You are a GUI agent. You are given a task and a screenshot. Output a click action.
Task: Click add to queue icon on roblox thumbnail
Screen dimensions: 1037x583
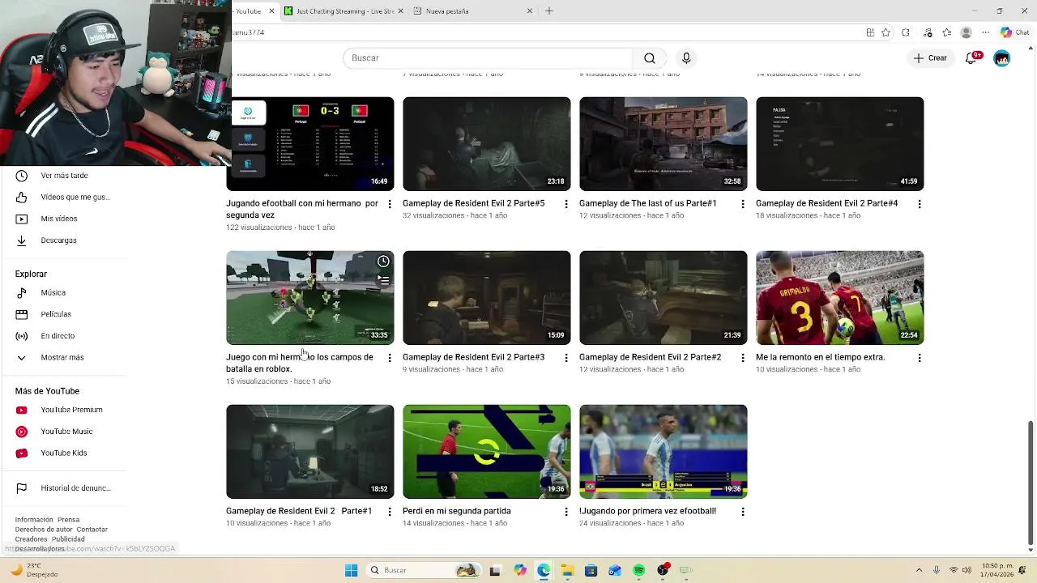[x=383, y=279]
